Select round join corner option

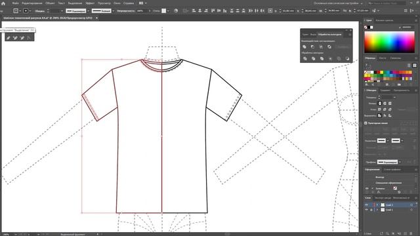385,109
